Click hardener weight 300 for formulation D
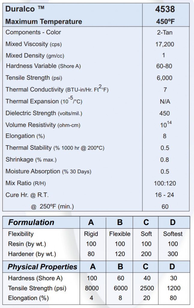This screenshot has width=194, height=308. (x=173, y=254)
